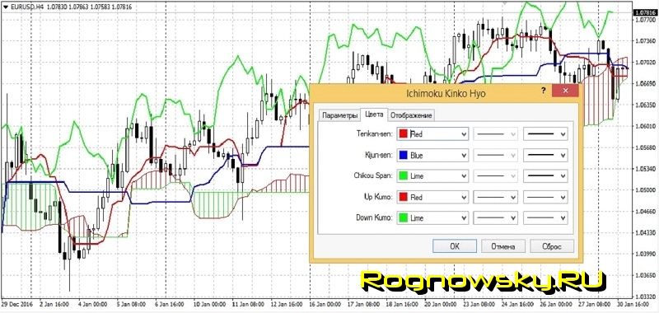
Task: Confirm settings with OK button
Action: pyautogui.click(x=455, y=246)
